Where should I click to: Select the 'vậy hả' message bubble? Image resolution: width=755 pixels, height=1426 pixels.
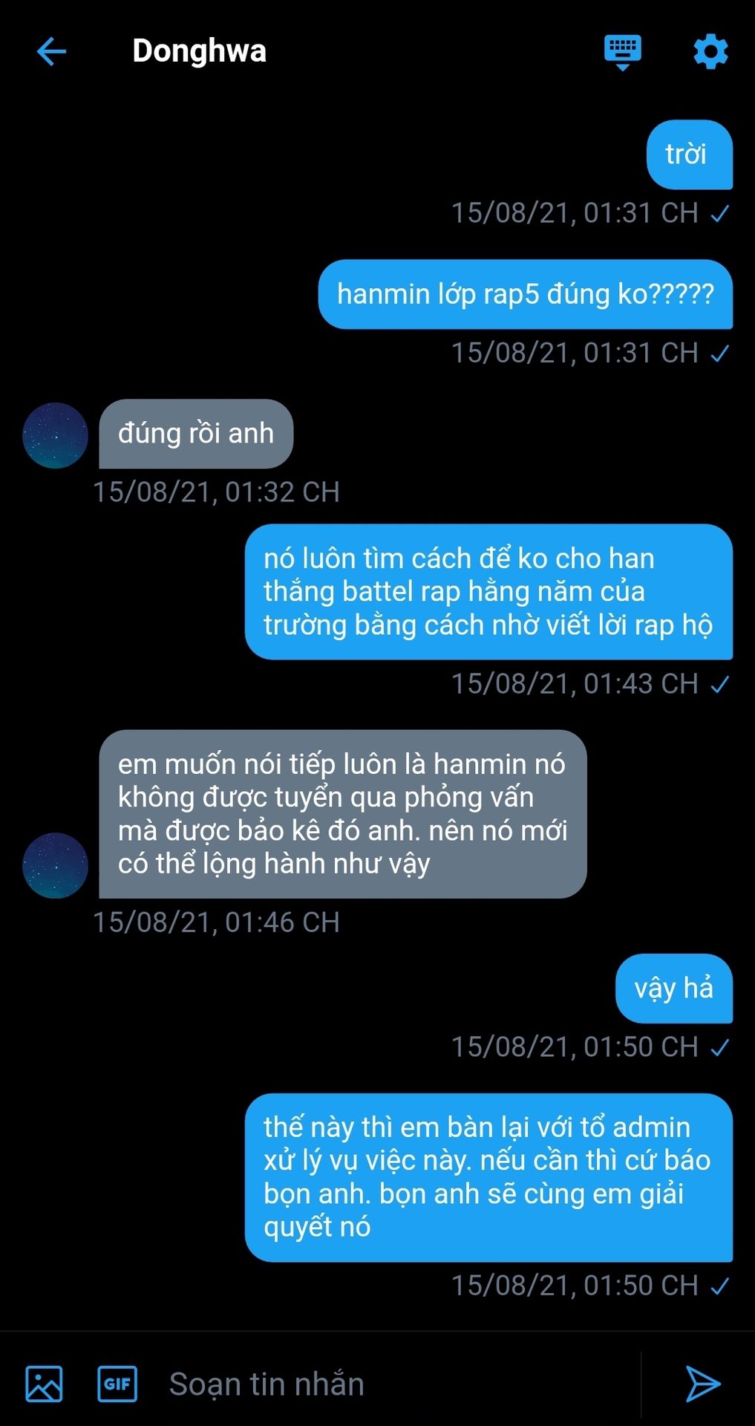point(674,989)
